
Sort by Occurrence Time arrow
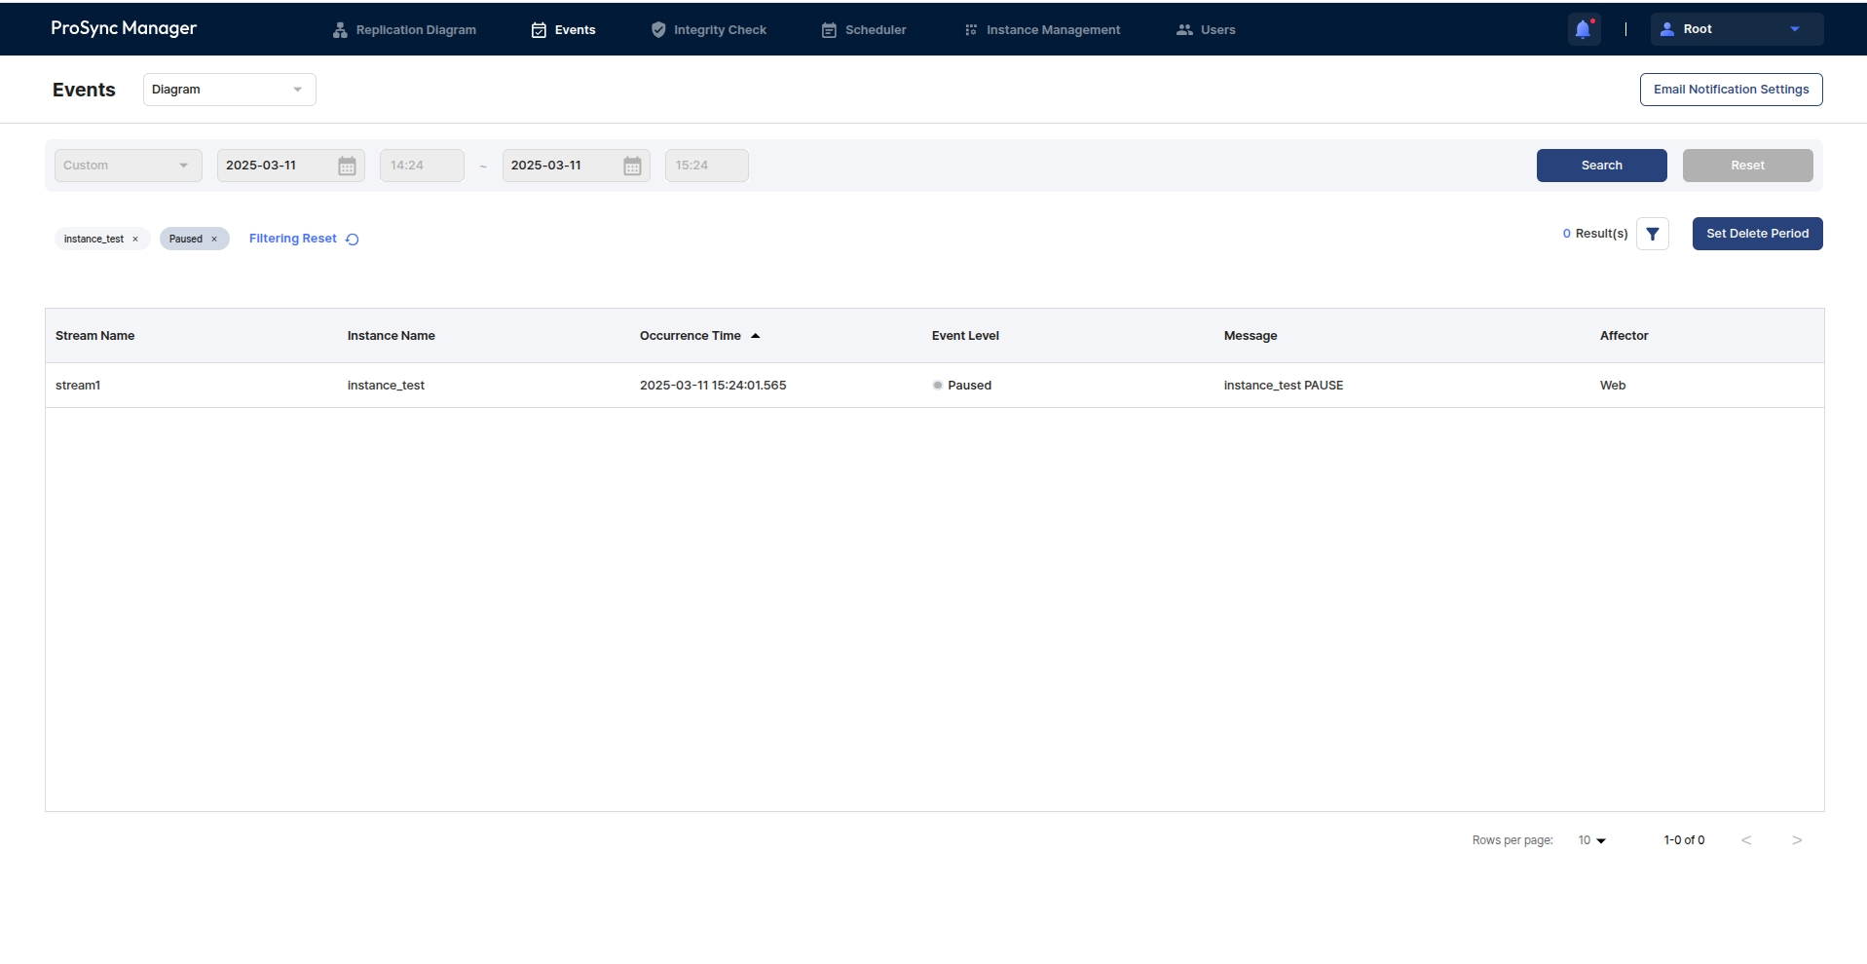[x=755, y=336]
